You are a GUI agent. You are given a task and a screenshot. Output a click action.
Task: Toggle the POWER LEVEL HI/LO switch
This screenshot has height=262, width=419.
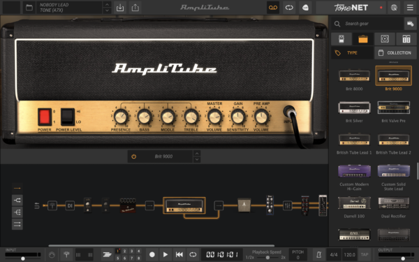point(67,117)
